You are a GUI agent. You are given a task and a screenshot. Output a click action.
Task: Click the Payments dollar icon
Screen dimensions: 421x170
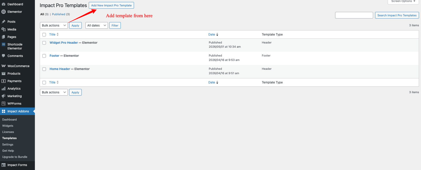coord(3,81)
